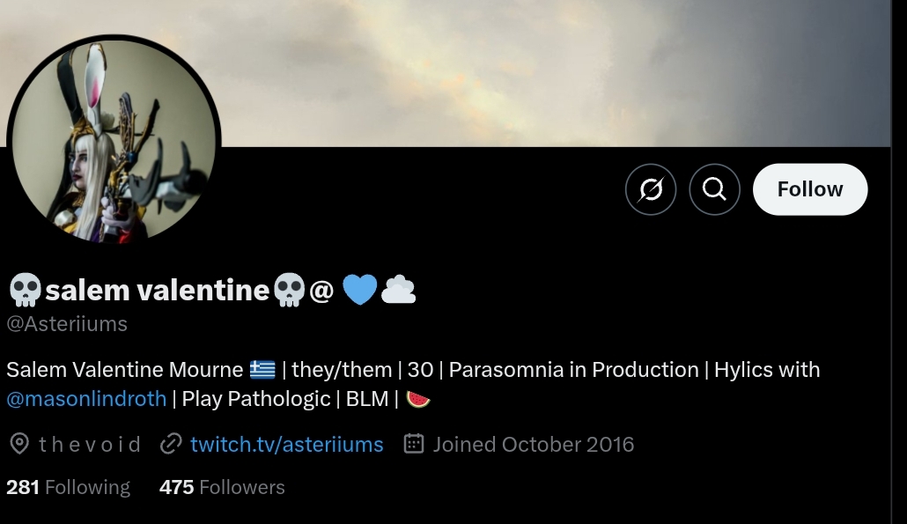
Task: Click the location pin icon
Action: tap(19, 444)
